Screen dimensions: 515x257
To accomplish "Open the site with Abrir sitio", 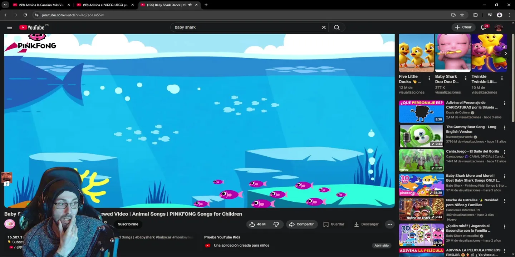I will click(x=381, y=246).
